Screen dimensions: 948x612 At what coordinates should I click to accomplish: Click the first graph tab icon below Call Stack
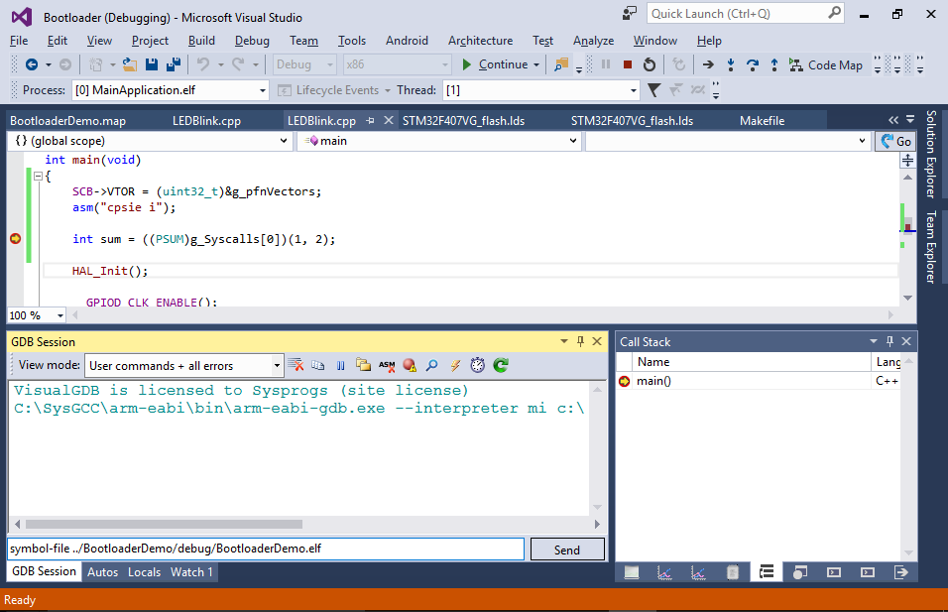(664, 572)
